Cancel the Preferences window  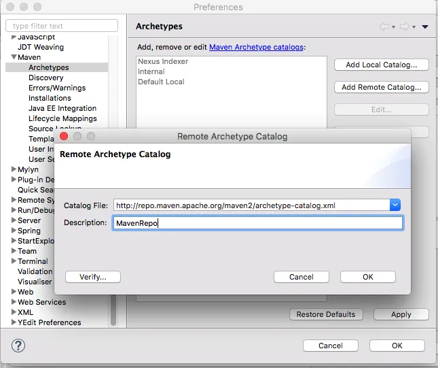click(x=331, y=346)
